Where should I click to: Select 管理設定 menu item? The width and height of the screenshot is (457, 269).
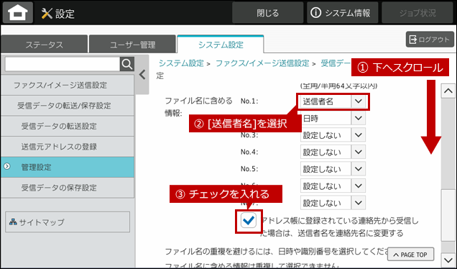click(68, 167)
